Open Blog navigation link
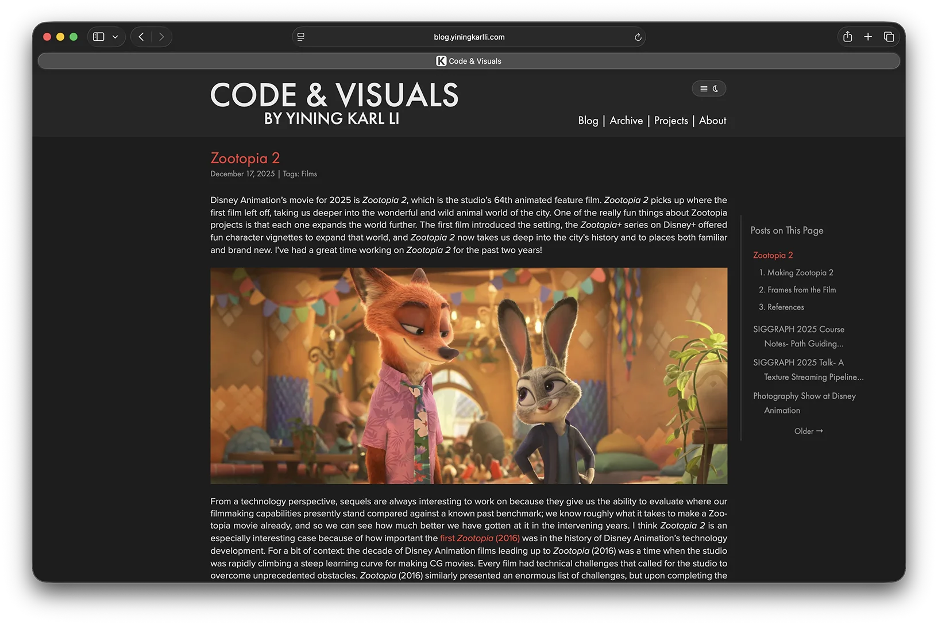 pos(588,121)
